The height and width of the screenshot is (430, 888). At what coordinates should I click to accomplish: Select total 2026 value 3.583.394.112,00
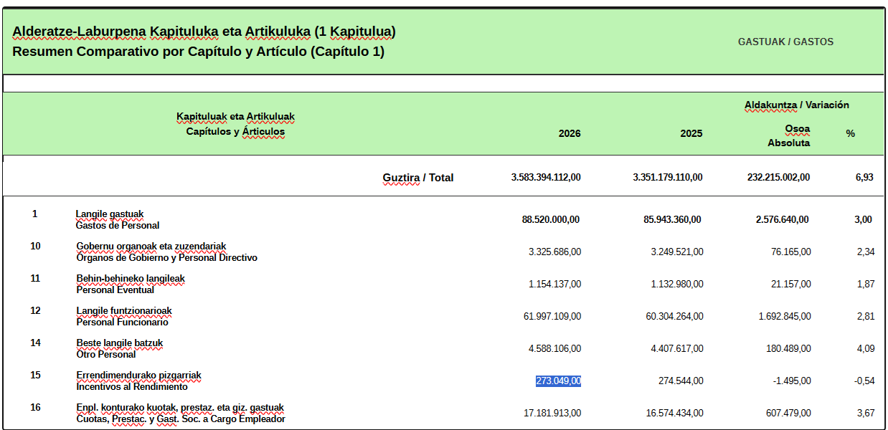pyautogui.click(x=546, y=178)
